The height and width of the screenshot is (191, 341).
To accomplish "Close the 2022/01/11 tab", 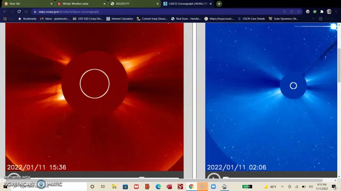I will point(157,4).
